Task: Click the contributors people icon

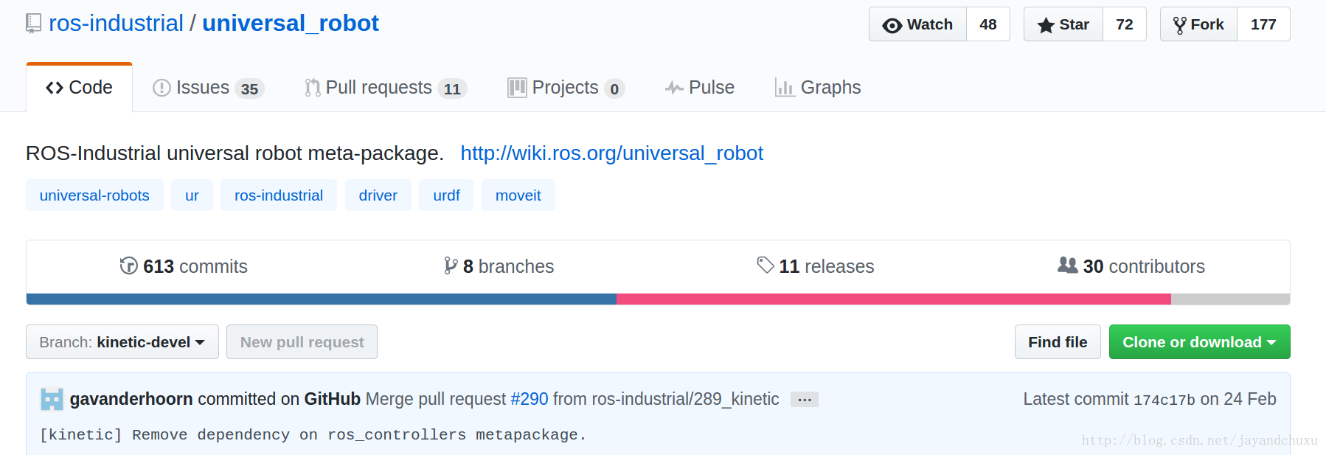Action: 1067,265
